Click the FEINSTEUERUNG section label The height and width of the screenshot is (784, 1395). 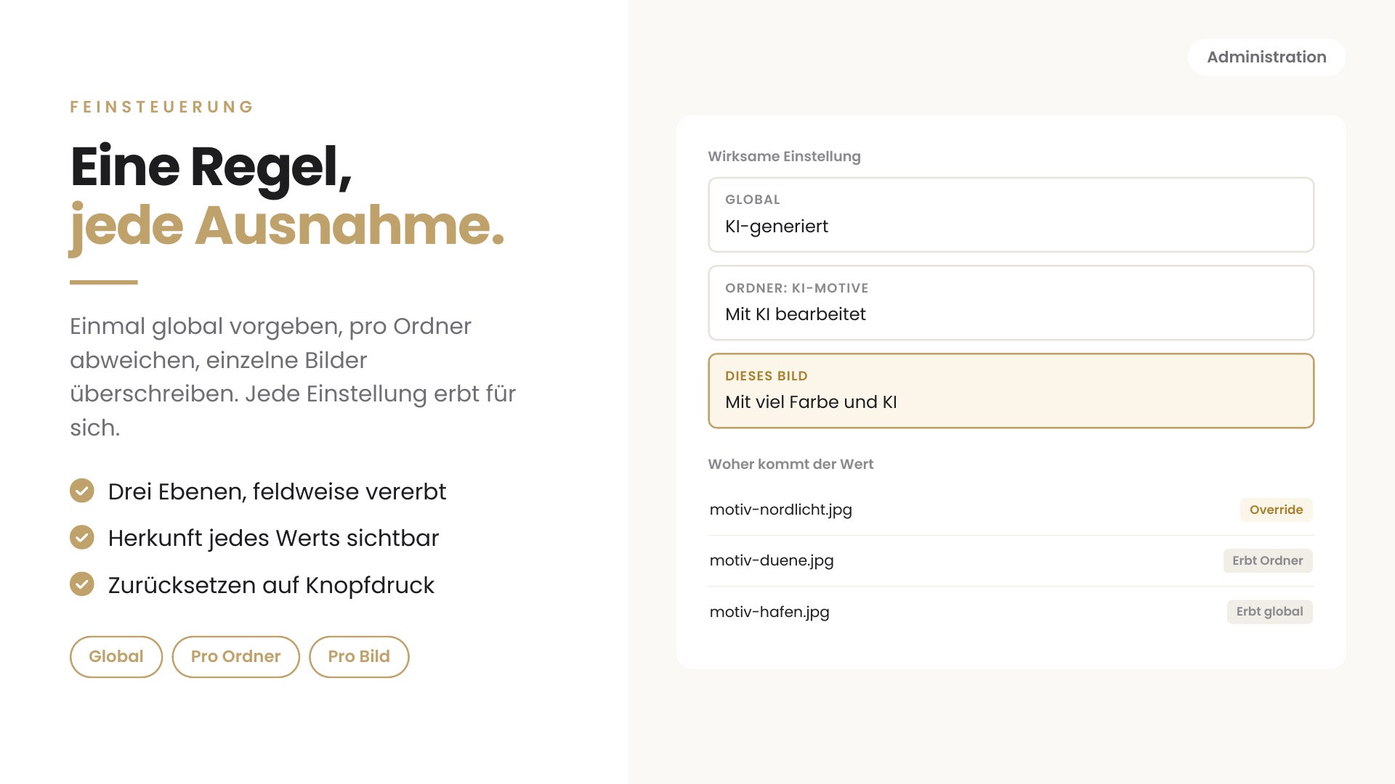pos(162,107)
